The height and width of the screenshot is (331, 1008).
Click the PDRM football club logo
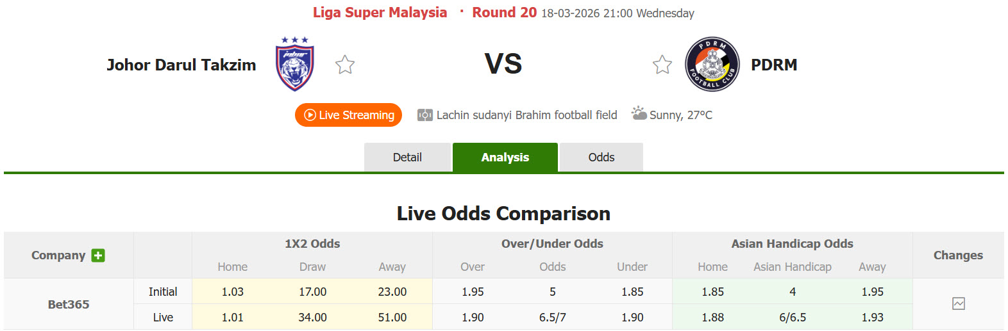(712, 64)
